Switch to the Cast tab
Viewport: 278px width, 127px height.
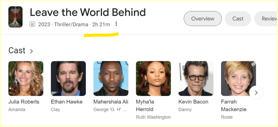[238, 19]
